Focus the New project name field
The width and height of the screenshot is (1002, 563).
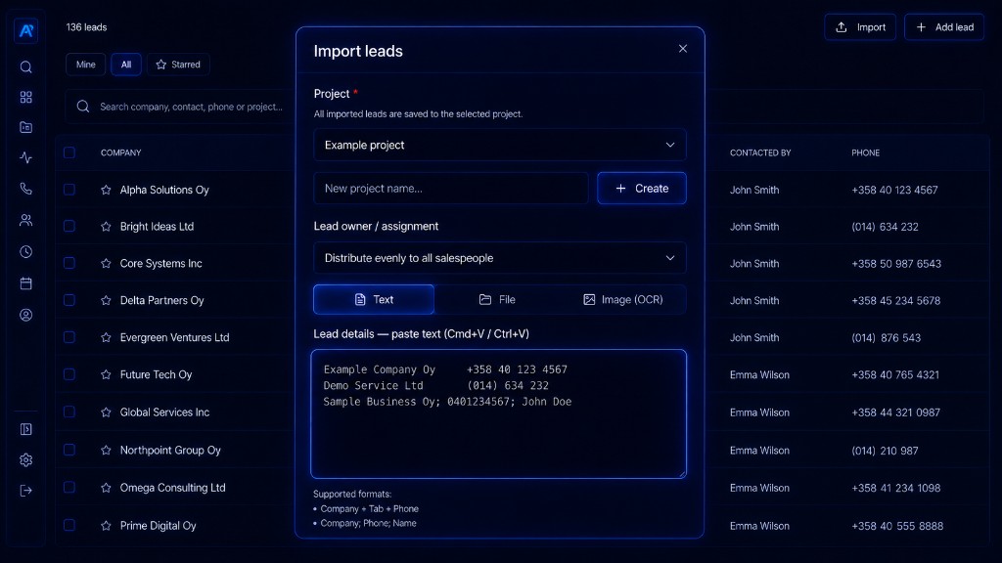[450, 189]
